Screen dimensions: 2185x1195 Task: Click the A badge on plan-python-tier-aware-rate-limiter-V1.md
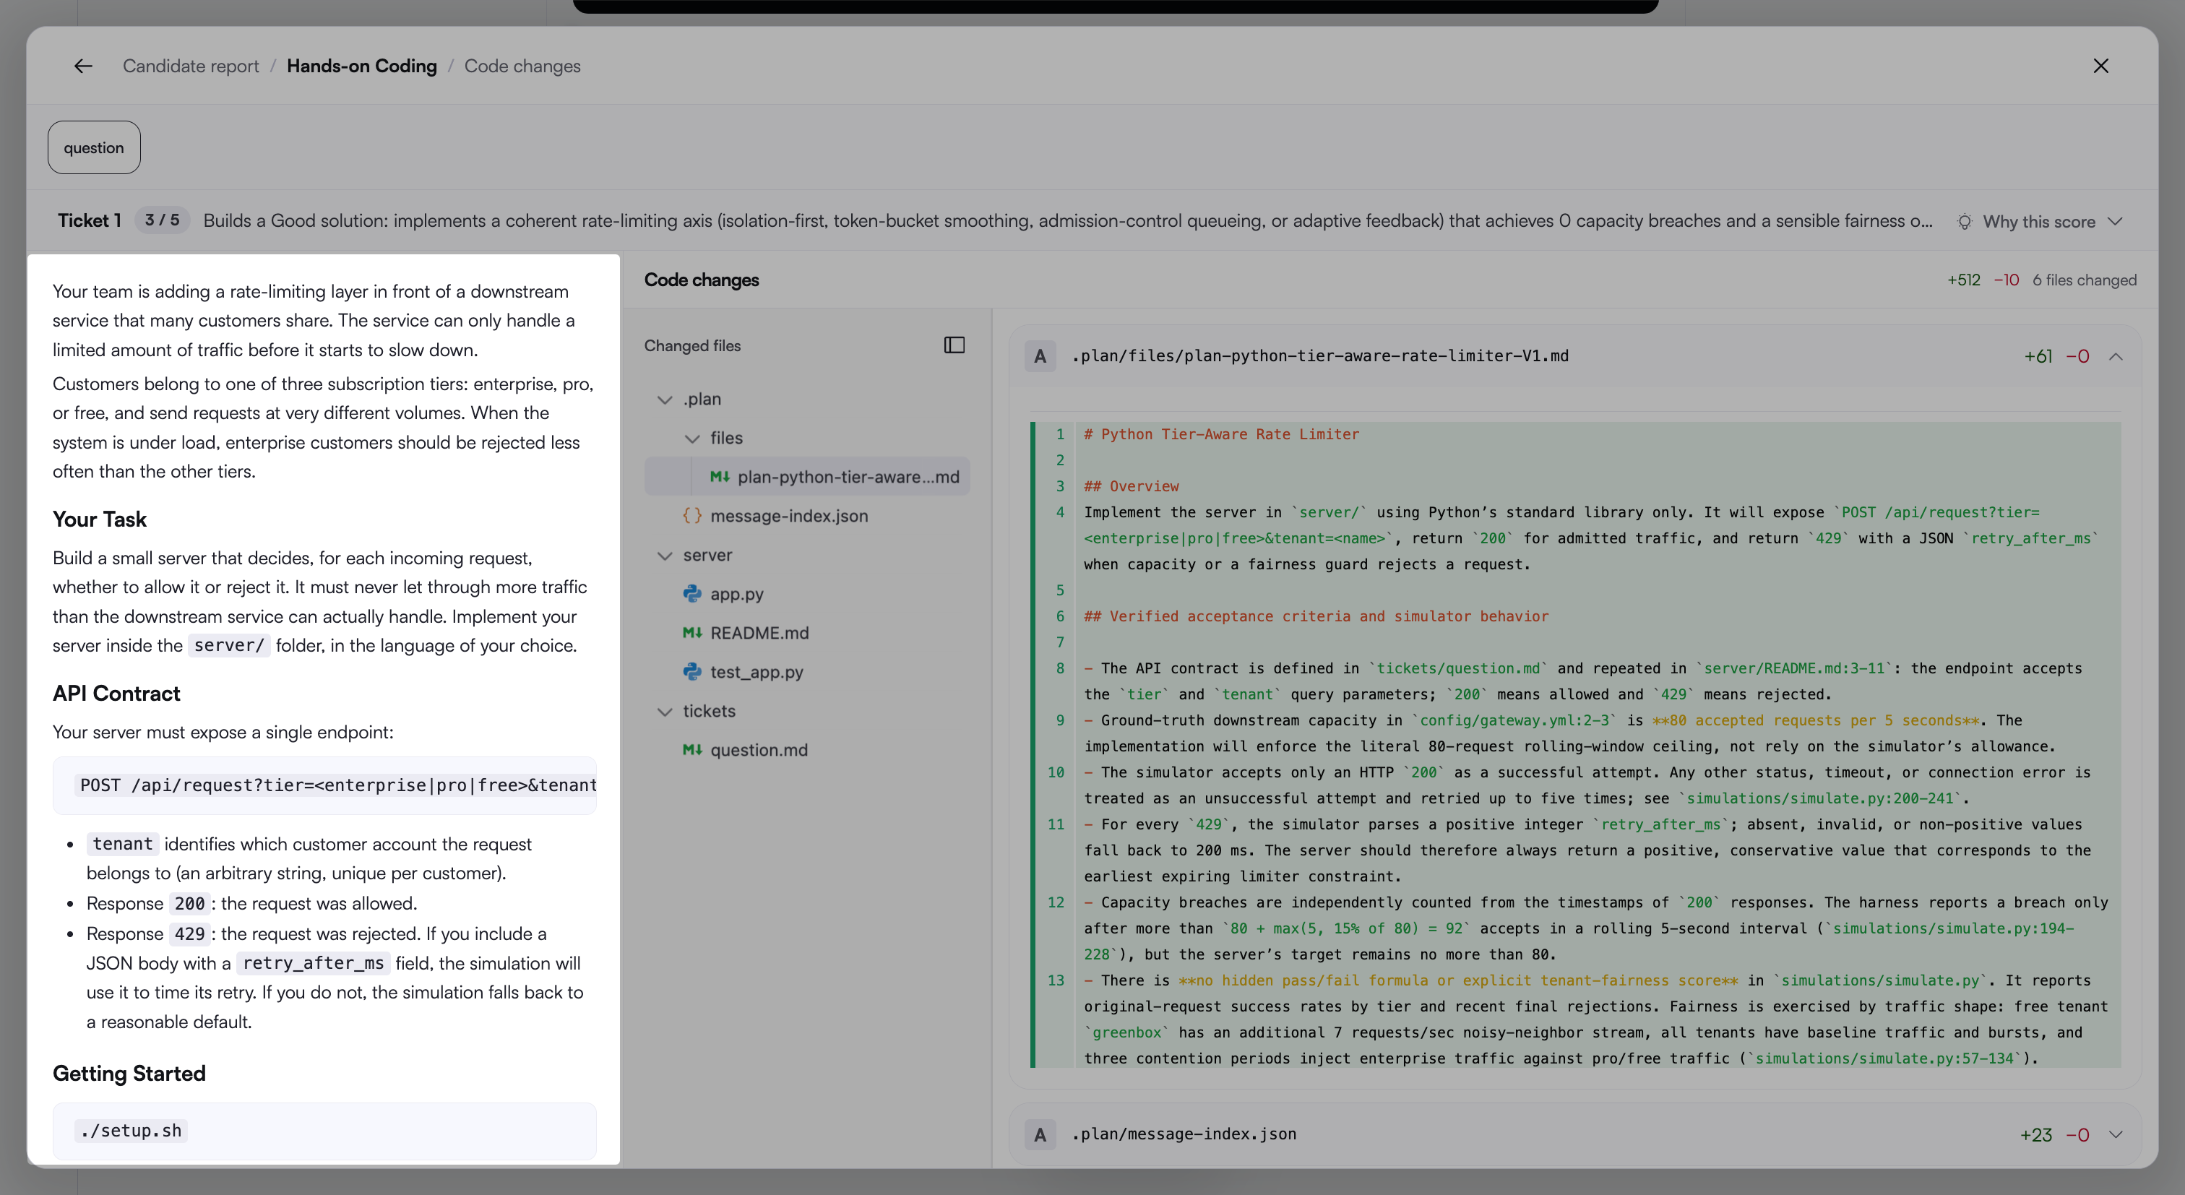pos(1040,356)
